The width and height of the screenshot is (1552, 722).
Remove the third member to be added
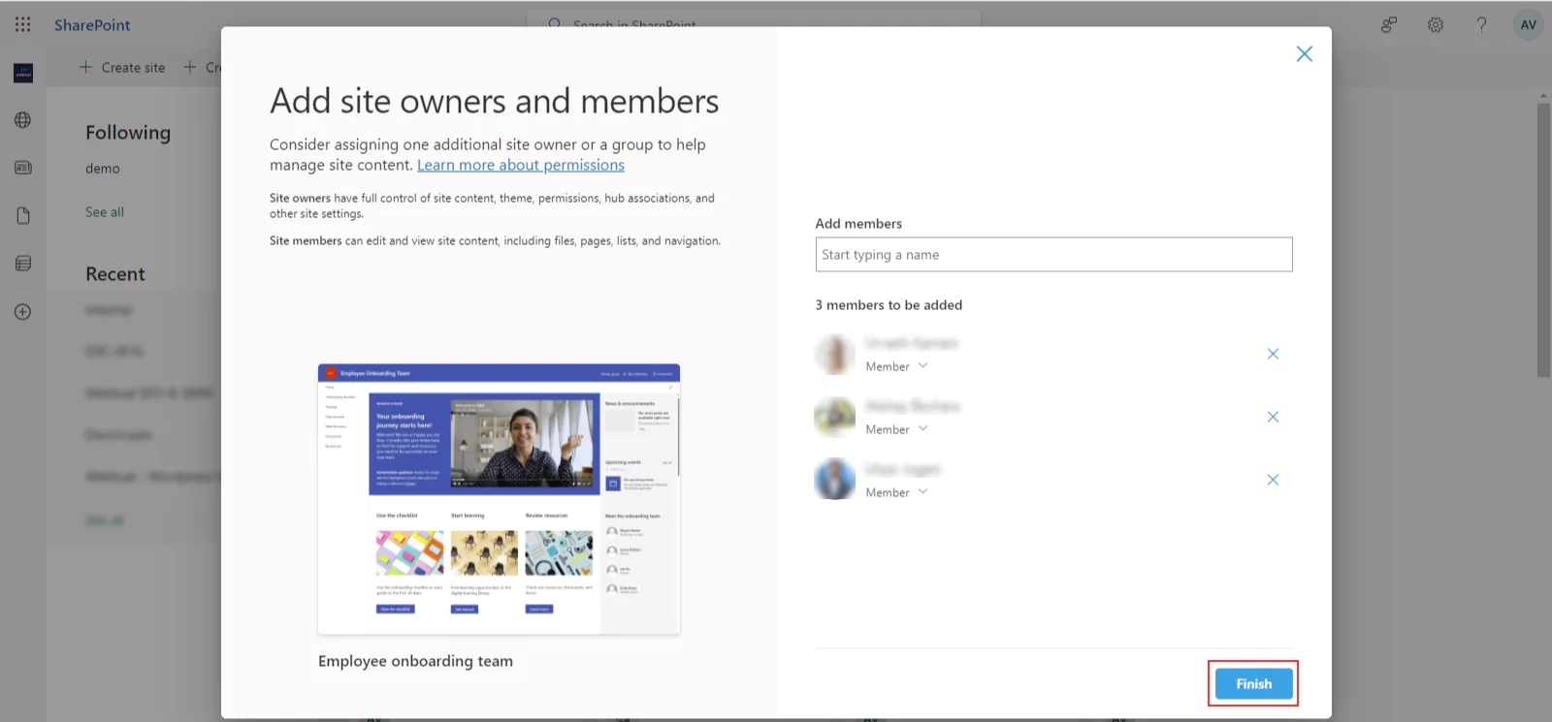tap(1273, 480)
